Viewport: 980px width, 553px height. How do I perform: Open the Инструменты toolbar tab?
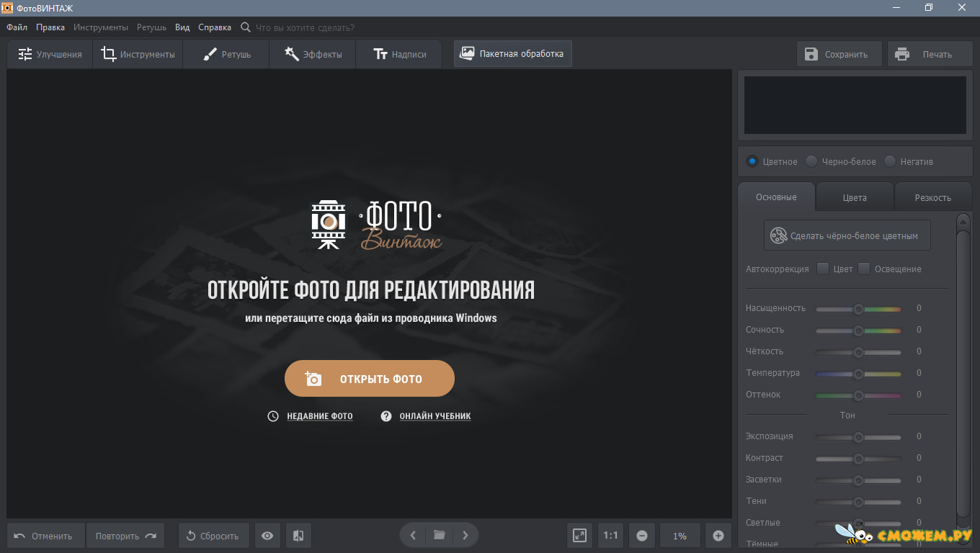click(x=138, y=54)
